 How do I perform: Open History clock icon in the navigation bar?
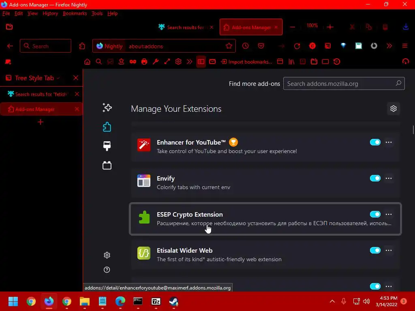coord(245,46)
